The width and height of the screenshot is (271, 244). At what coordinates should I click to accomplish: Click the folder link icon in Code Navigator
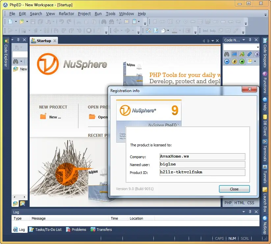[249, 61]
